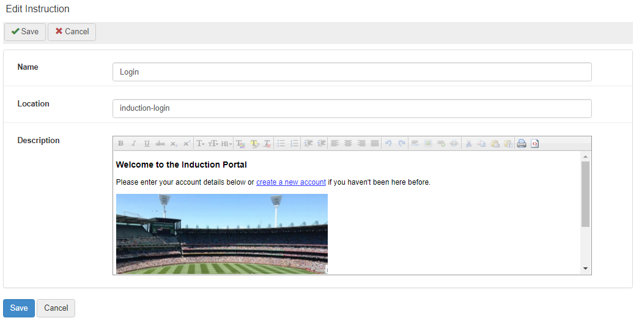The image size is (639, 326).
Task: Print the editor content
Action: [522, 144]
